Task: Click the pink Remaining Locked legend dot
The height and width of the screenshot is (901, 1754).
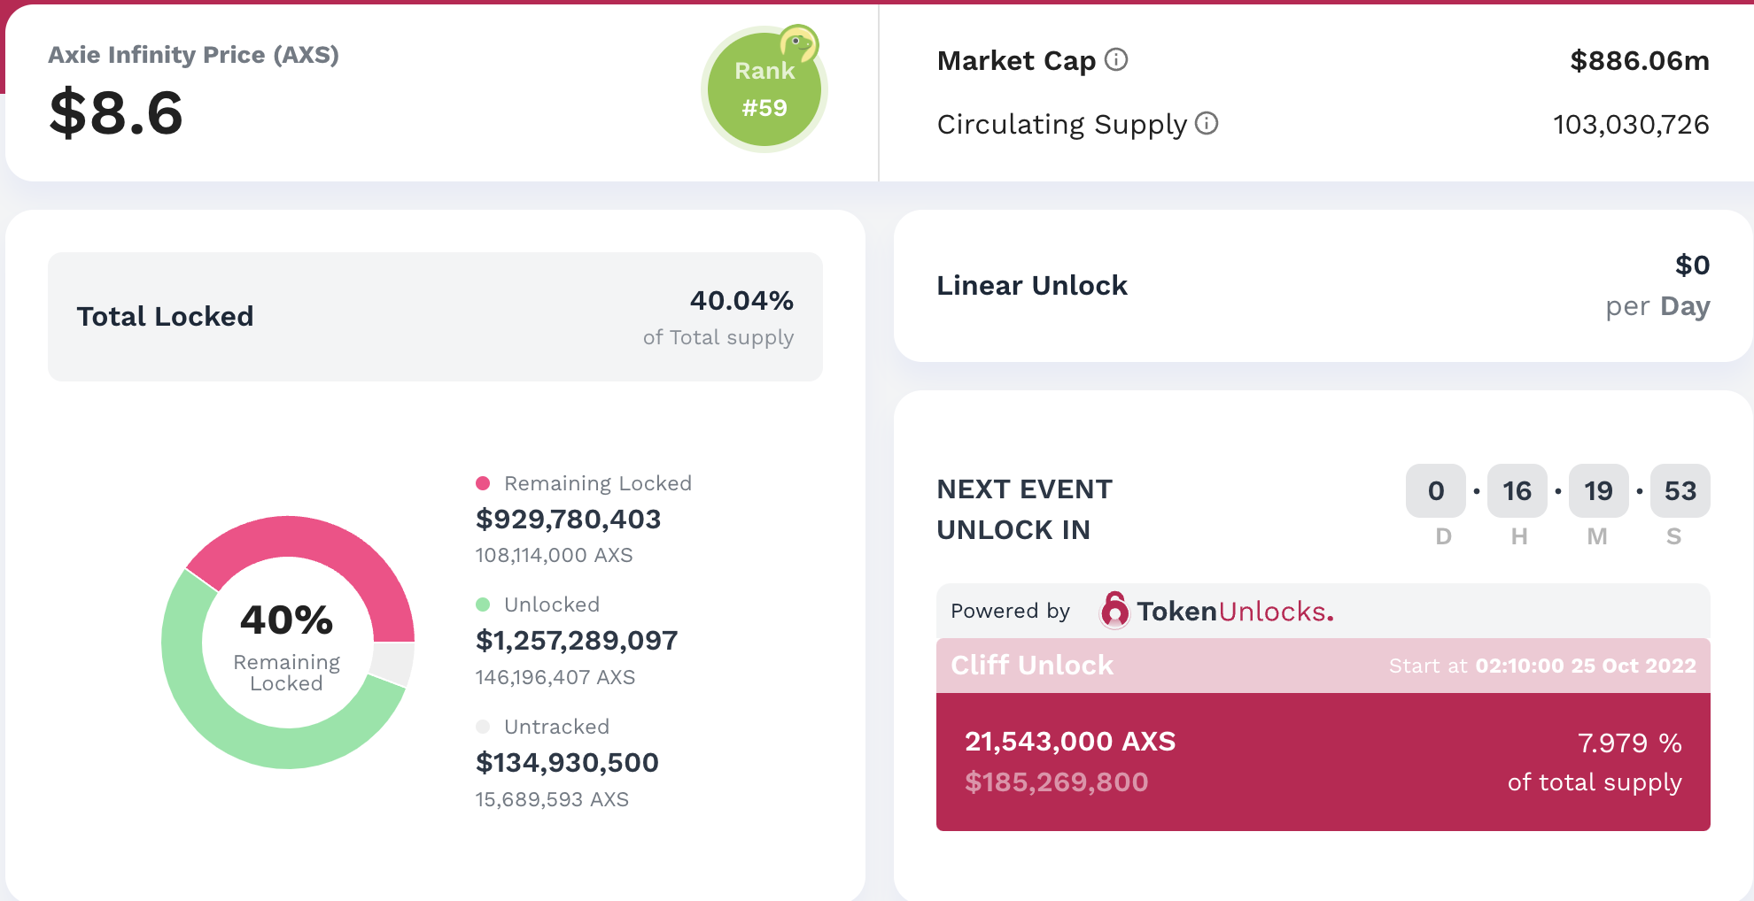Action: click(x=483, y=483)
